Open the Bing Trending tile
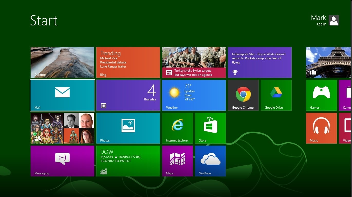352x197 pixels. [x=128, y=62]
